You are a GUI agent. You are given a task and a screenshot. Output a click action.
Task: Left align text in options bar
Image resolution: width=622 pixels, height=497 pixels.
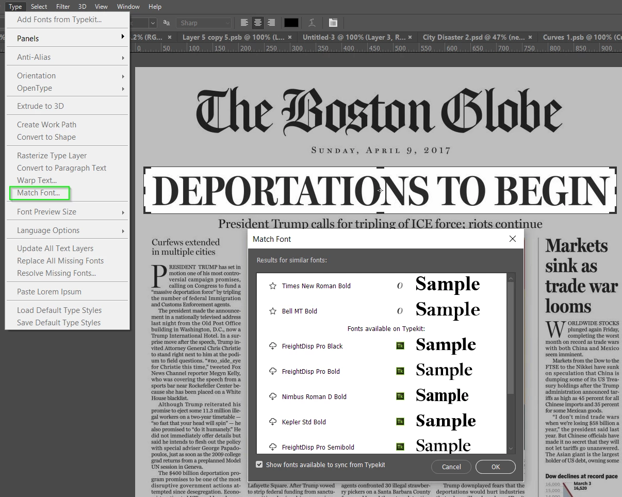tap(244, 23)
